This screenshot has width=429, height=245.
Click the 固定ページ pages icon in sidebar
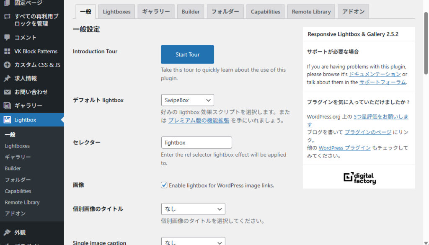coord(8,3)
